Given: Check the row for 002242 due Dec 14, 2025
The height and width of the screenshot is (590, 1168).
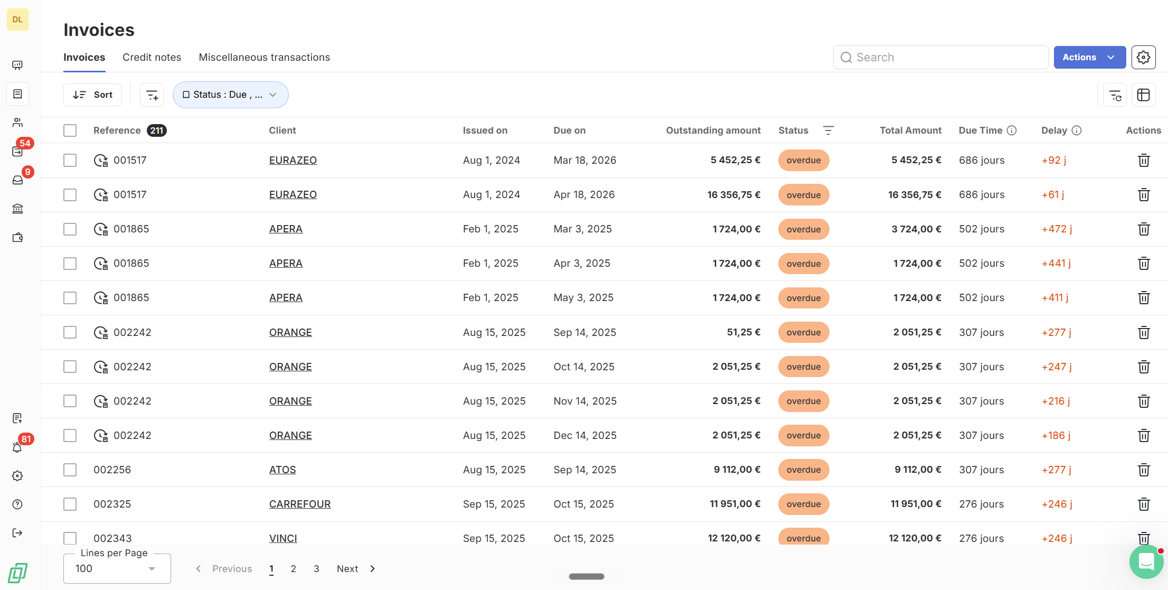Looking at the screenshot, I should pos(70,435).
